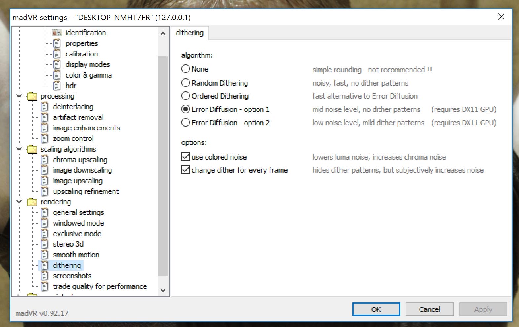Click the madVR v0.92.17 version label

42,313
